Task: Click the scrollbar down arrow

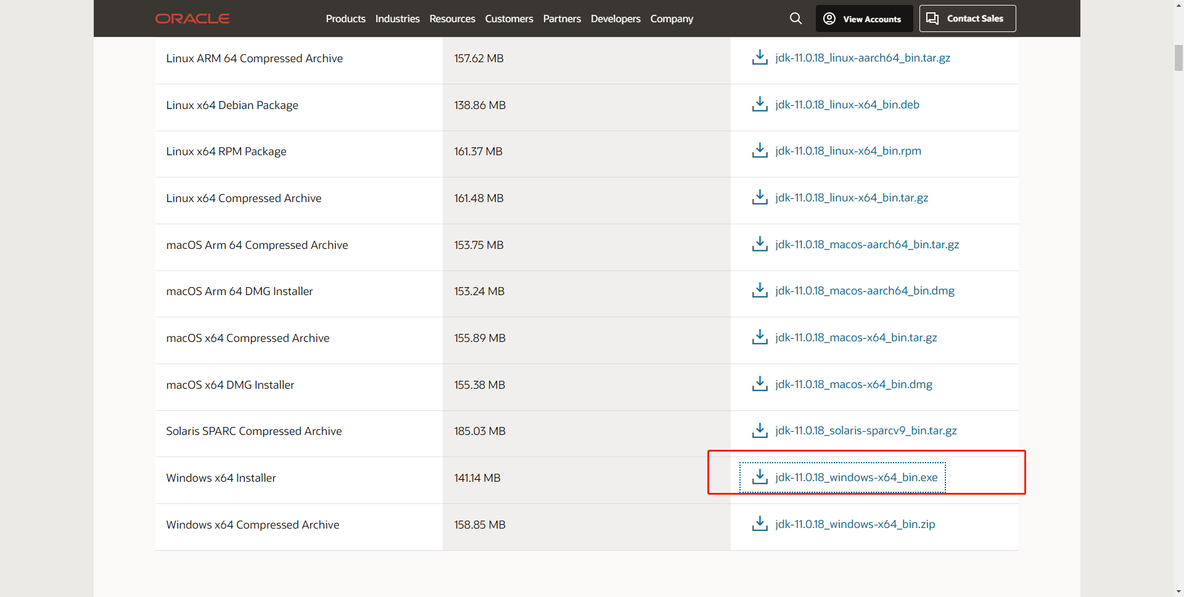Action: [x=1178, y=591]
